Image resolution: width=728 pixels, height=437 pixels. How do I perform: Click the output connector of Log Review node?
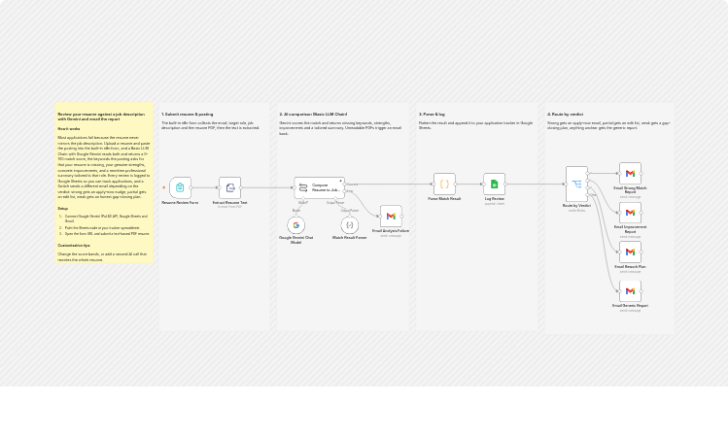[505, 185]
